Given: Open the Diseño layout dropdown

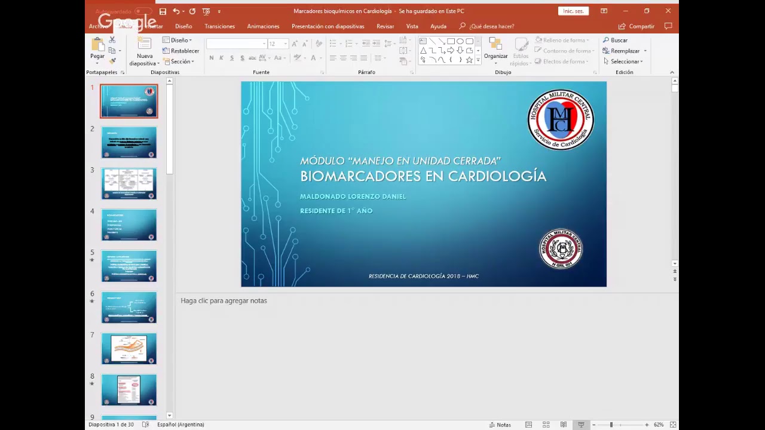Looking at the screenshot, I should pos(177,40).
